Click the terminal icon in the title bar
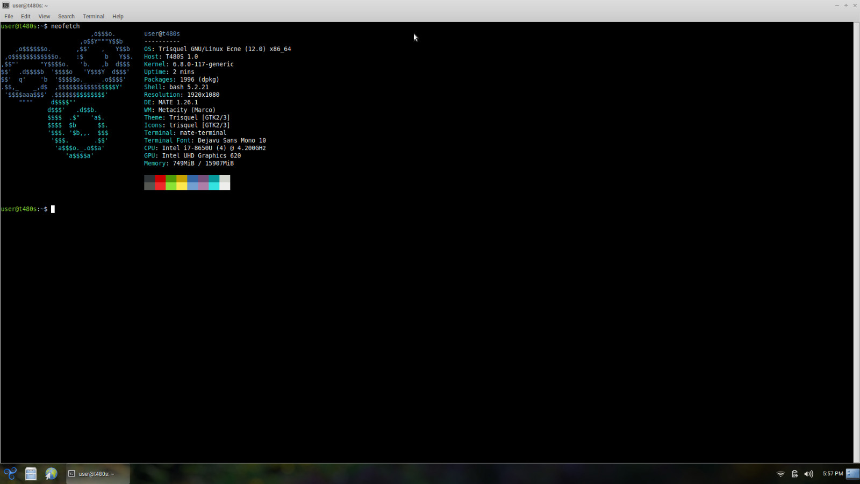The image size is (860, 484). (6, 5)
